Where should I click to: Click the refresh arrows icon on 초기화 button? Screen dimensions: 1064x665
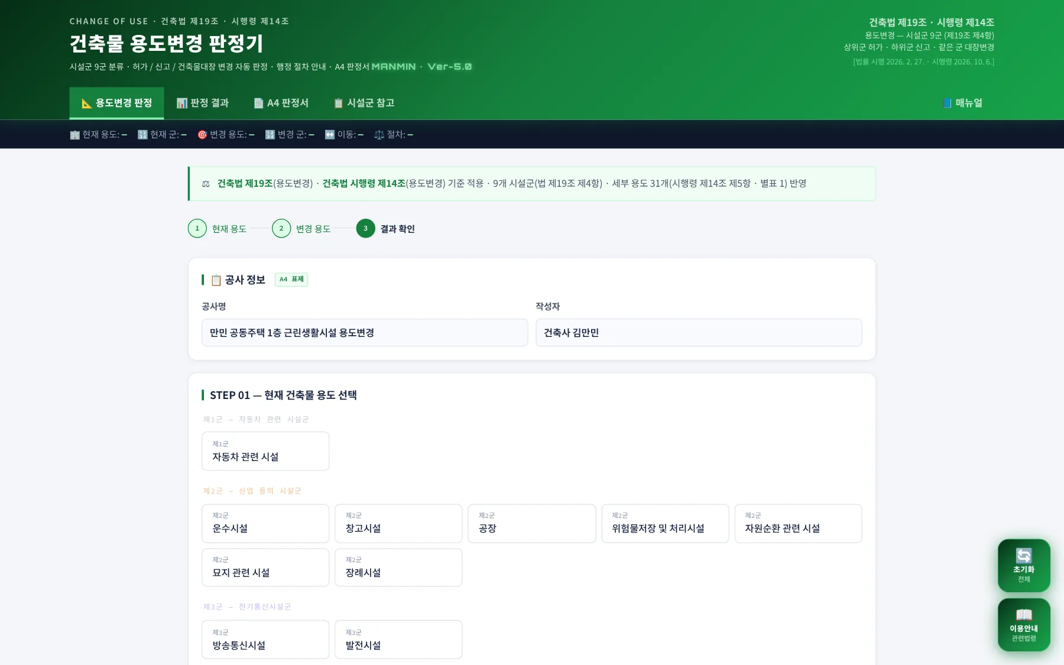pos(1024,556)
